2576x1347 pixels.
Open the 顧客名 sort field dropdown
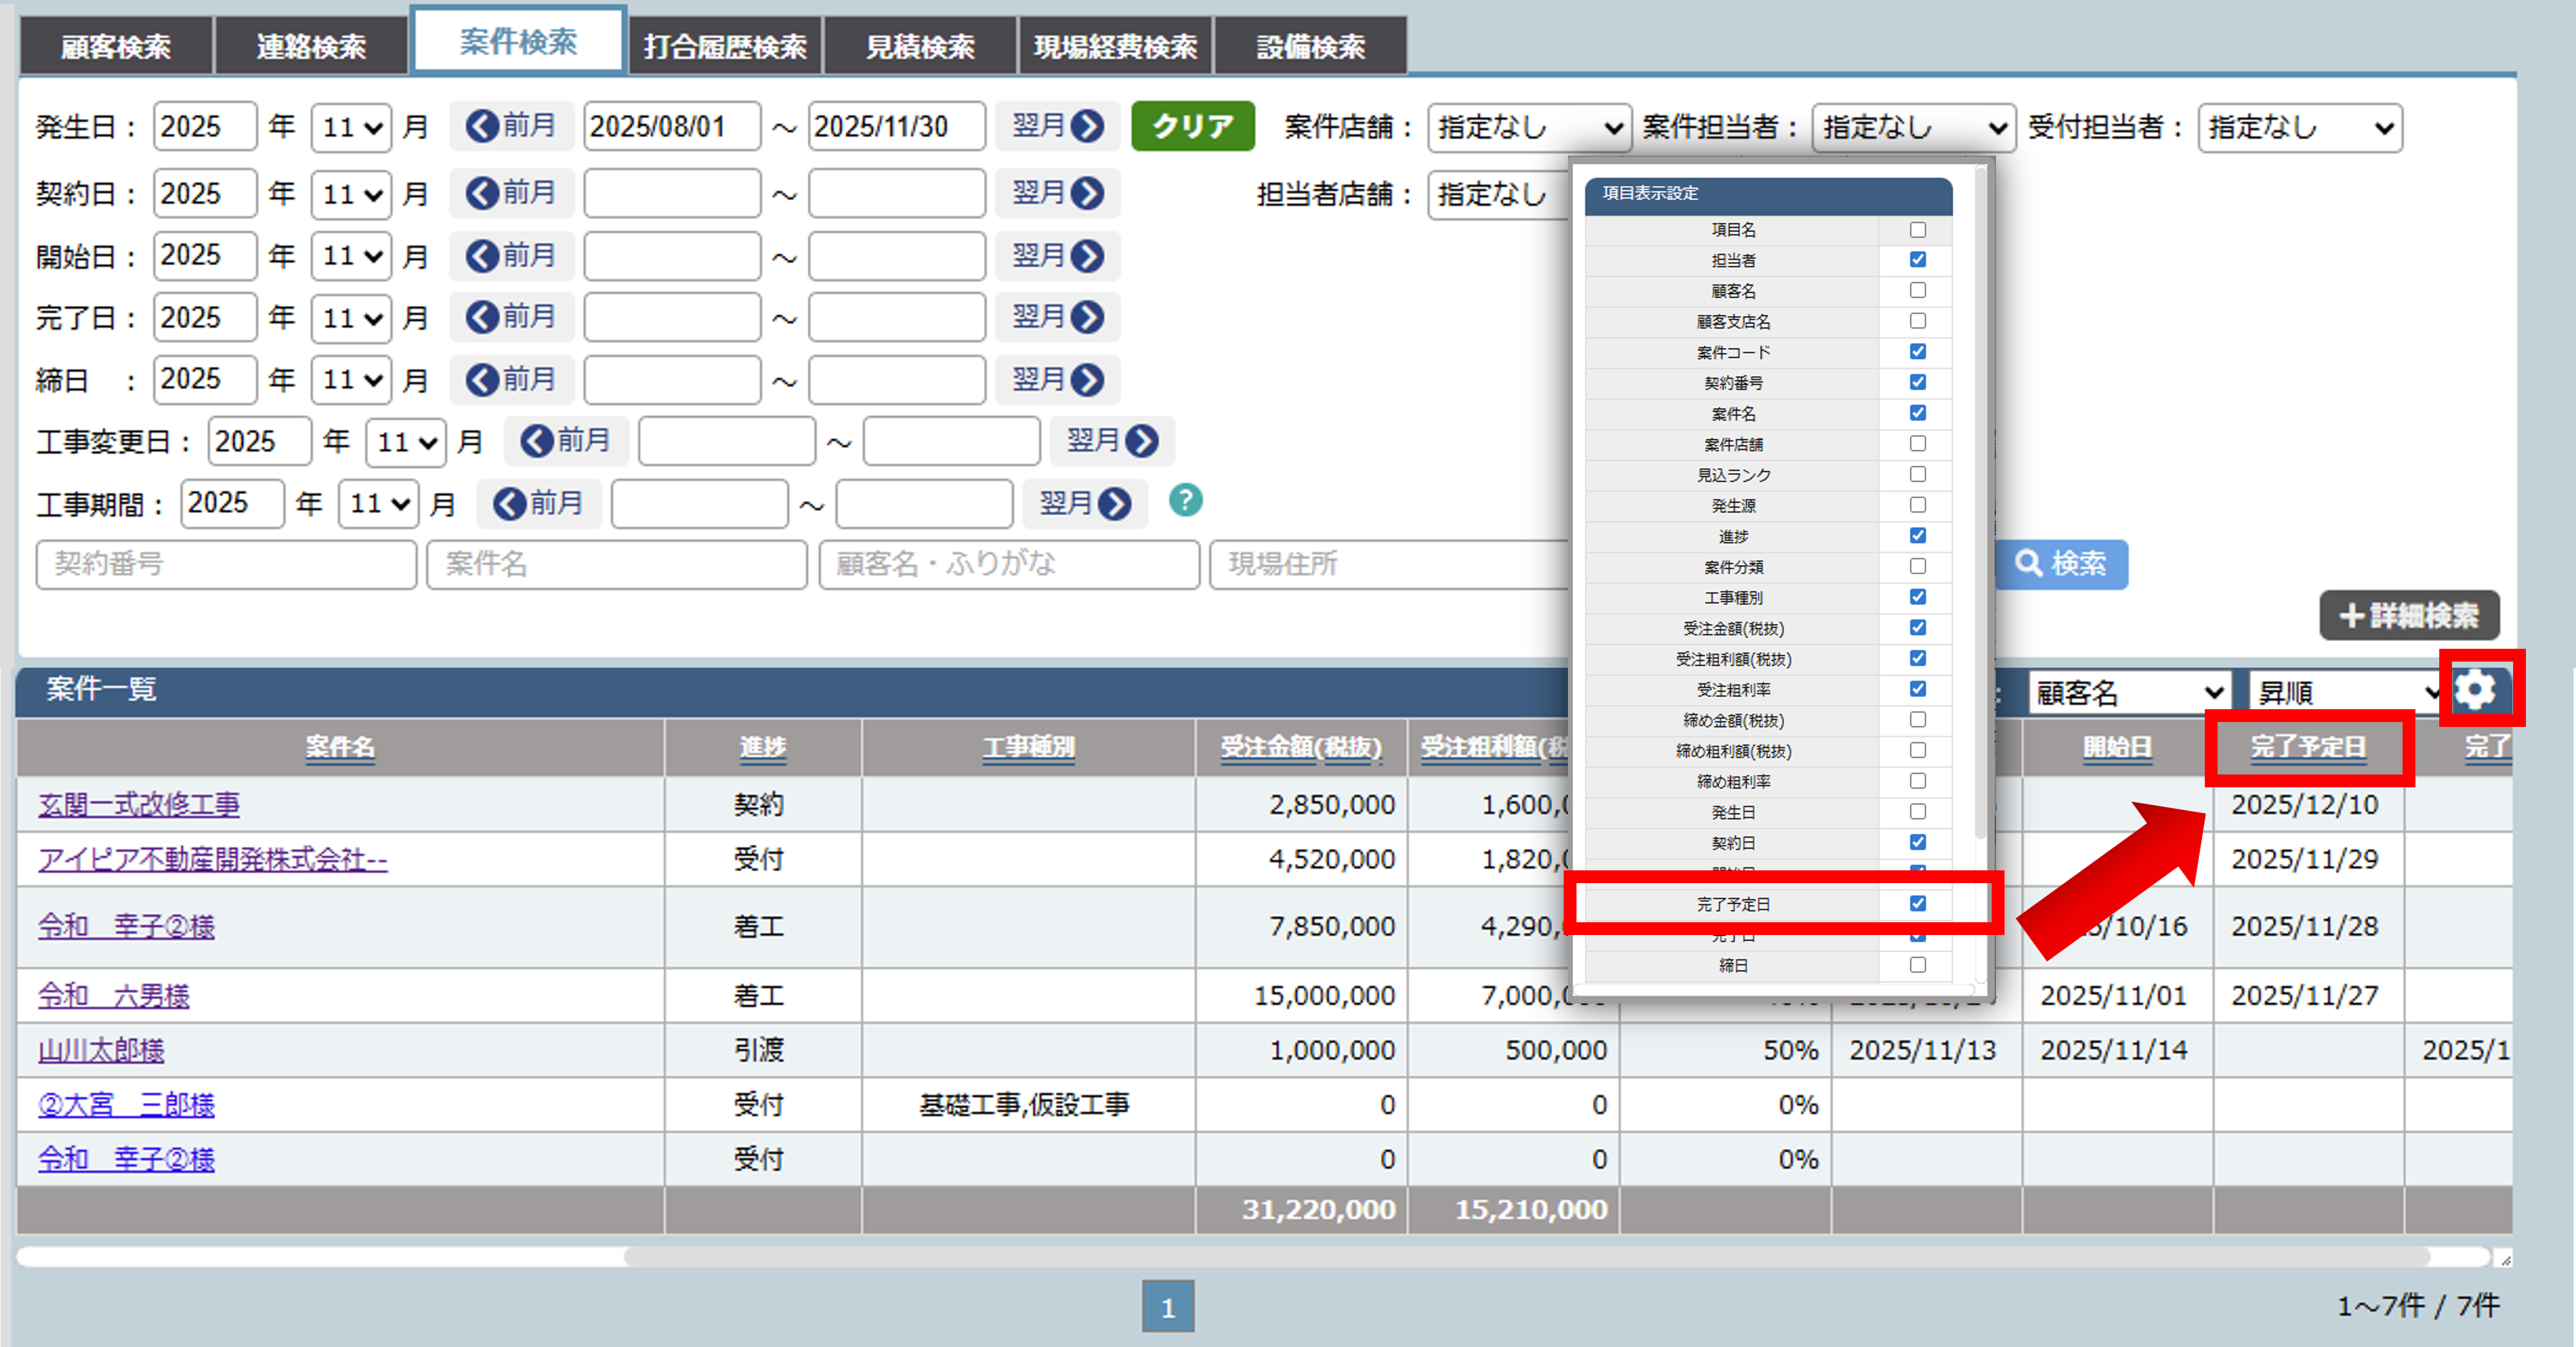click(x=2129, y=693)
